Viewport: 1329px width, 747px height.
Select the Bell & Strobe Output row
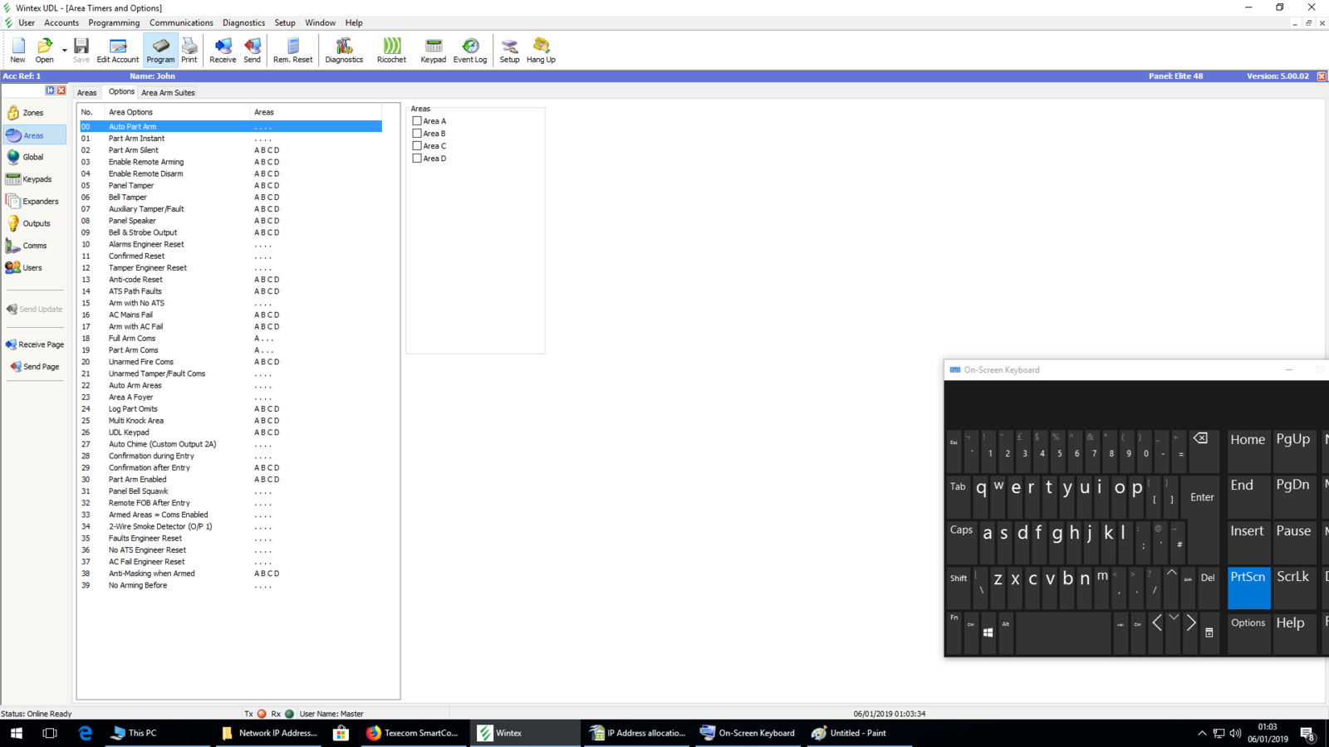coord(231,232)
